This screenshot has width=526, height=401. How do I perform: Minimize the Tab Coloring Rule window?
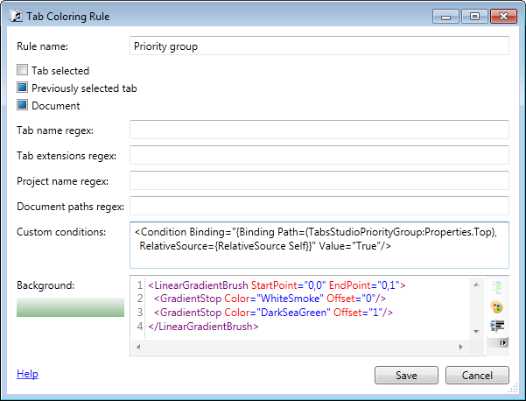coord(445,16)
